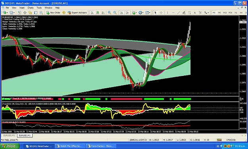Open the Charts menu

(x=31, y=8)
